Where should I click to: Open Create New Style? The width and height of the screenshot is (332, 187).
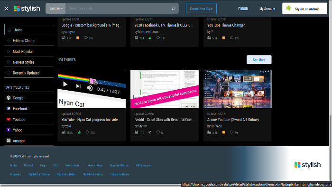click(201, 9)
